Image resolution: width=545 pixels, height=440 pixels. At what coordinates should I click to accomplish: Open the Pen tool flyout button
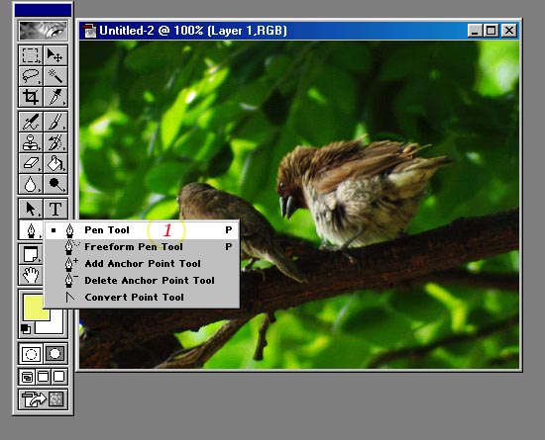[31, 229]
